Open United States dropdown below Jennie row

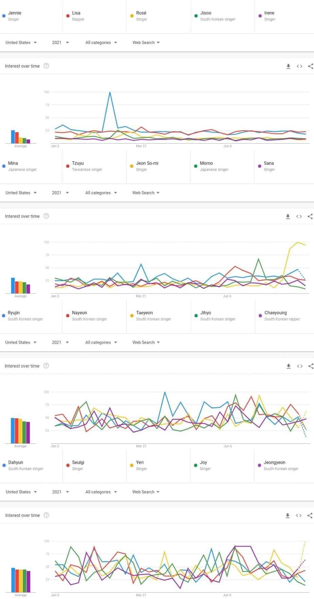pyautogui.click(x=21, y=42)
